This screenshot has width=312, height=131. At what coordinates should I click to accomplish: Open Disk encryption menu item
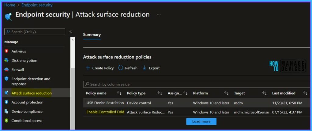[24, 61]
